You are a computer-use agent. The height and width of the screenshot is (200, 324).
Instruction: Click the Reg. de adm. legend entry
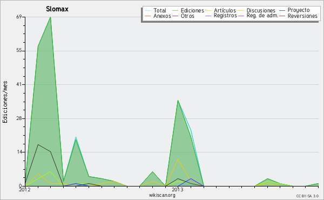pos(262,16)
